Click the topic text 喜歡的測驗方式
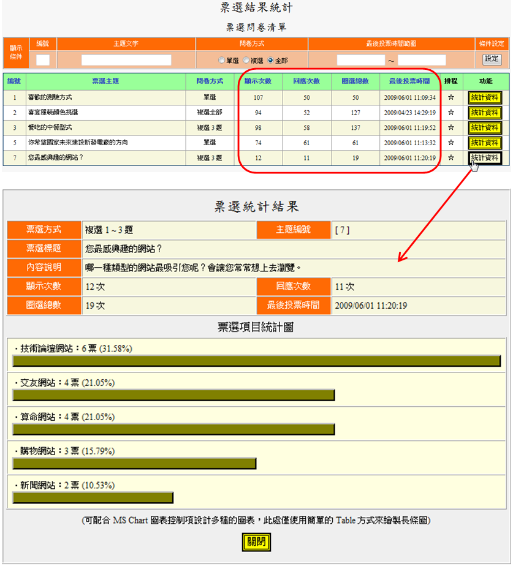Image resolution: width=513 pixels, height=566 pixels. pyautogui.click(x=50, y=97)
